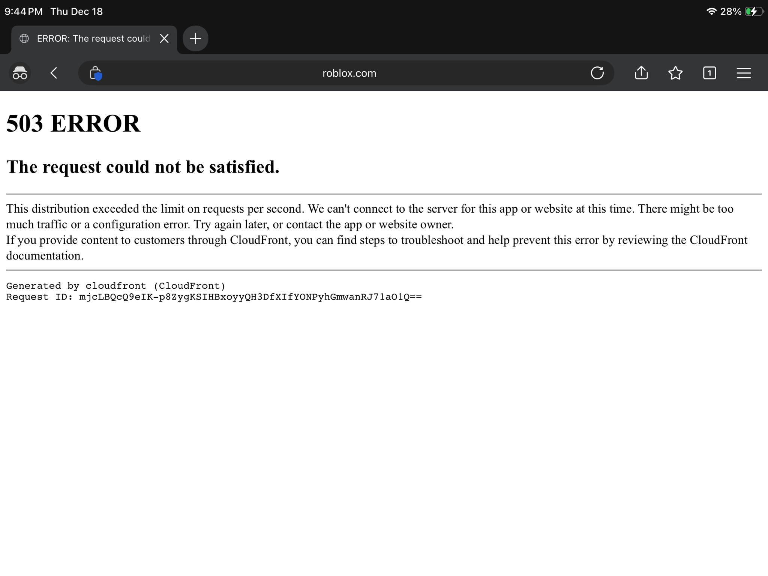Open the tab switcher showing 1
The height and width of the screenshot is (576, 768).
tap(709, 73)
